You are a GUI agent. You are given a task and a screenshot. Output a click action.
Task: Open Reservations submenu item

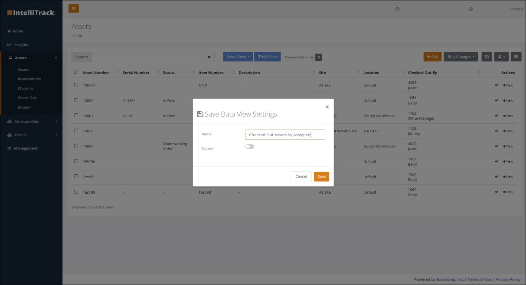29,79
